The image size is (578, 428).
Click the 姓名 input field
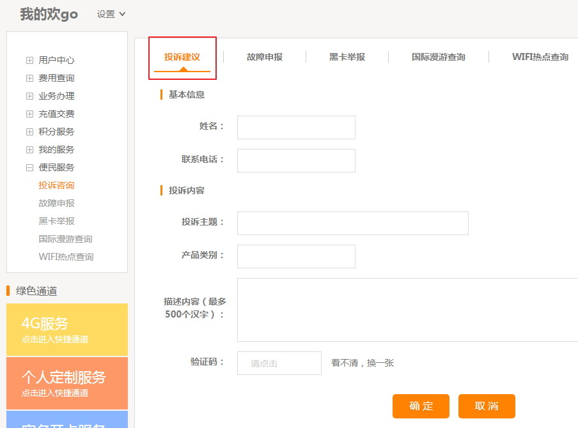coord(296,127)
